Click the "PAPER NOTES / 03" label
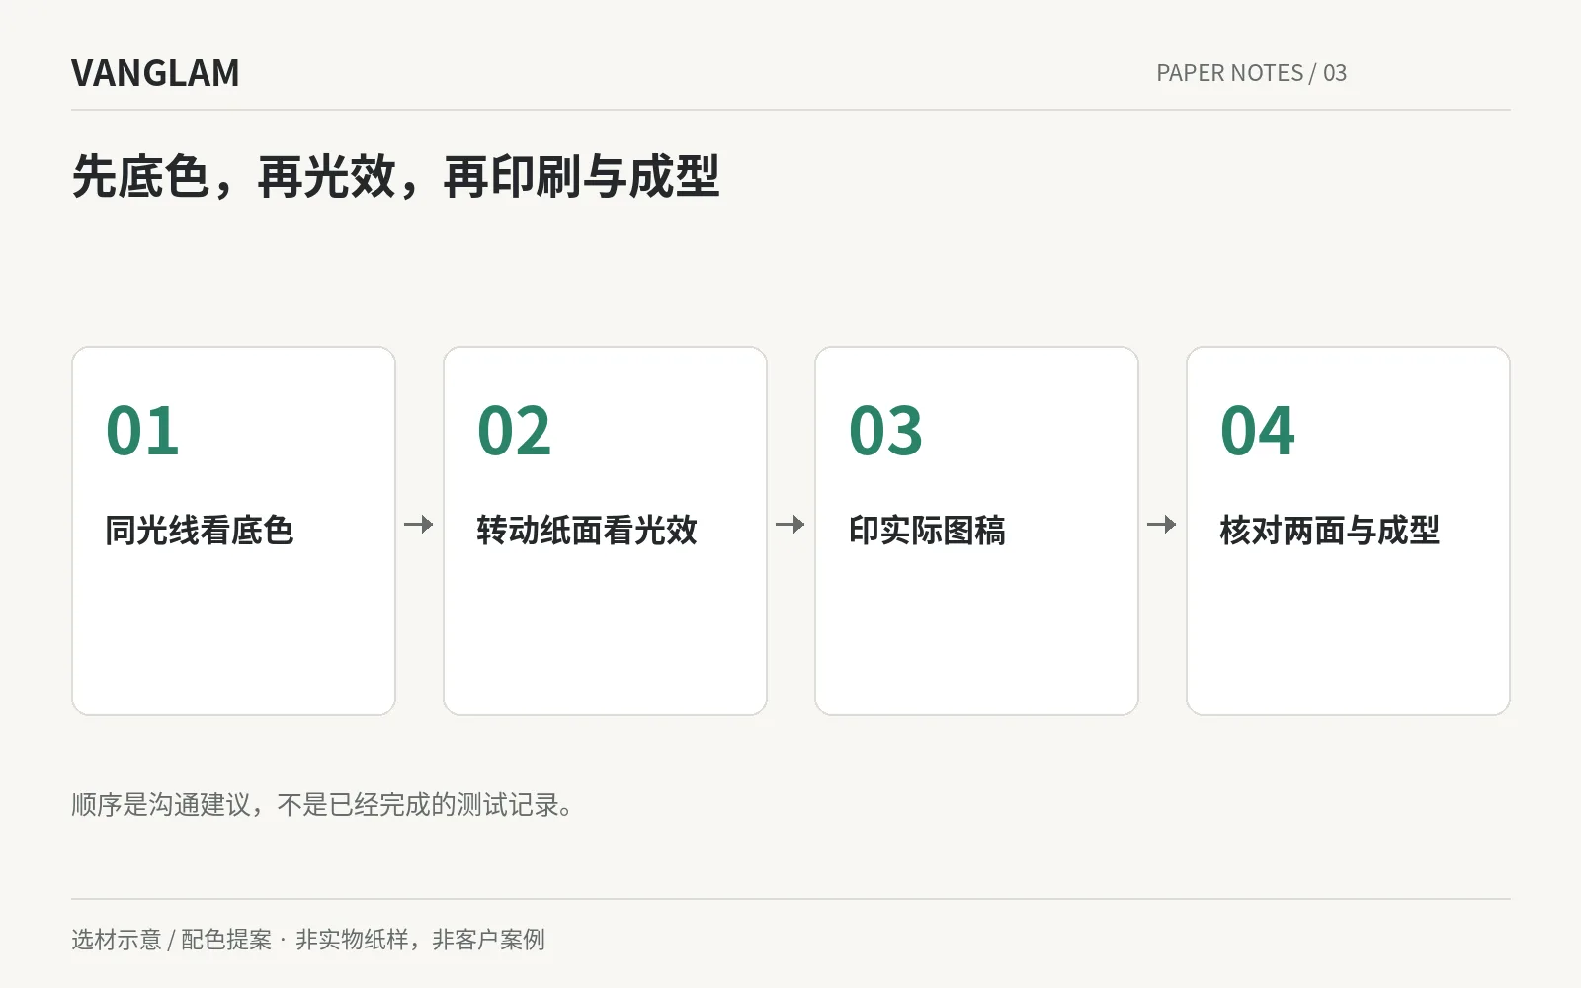 (1251, 73)
